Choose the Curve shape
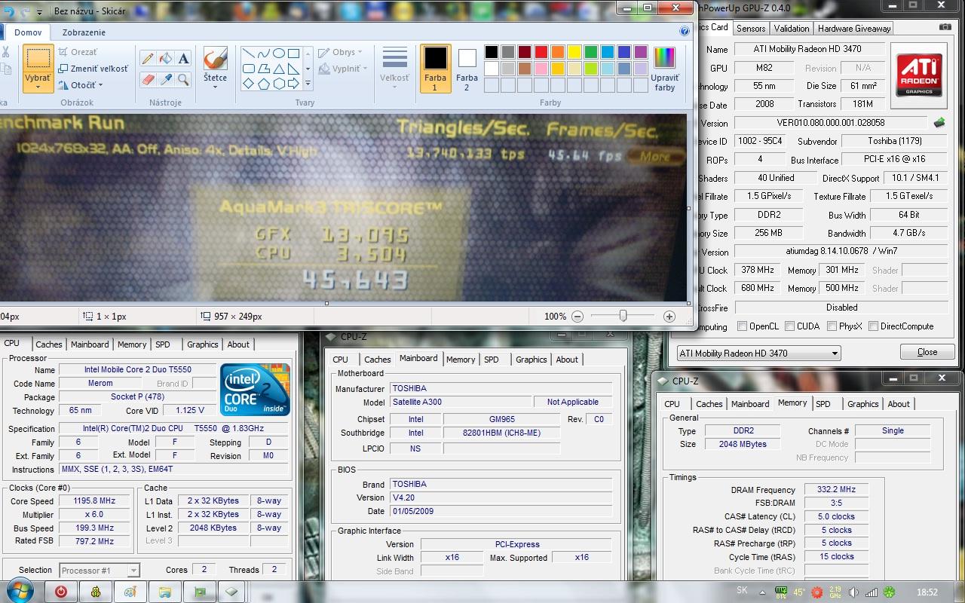The height and width of the screenshot is (603, 965). [263, 54]
